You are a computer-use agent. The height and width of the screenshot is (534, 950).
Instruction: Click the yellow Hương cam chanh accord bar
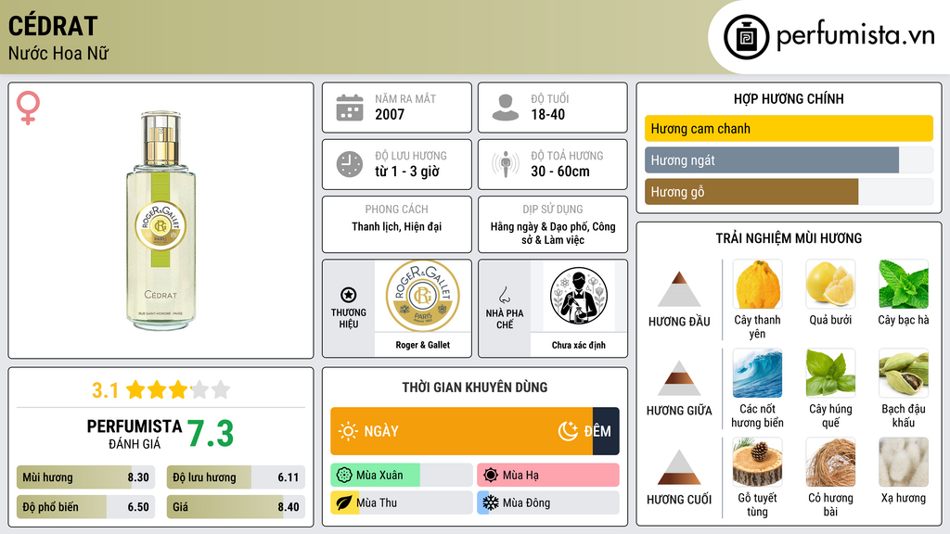click(x=789, y=128)
